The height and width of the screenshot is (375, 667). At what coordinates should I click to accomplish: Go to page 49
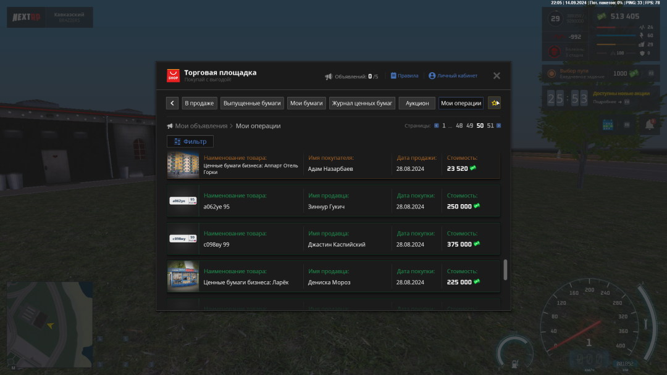(469, 126)
